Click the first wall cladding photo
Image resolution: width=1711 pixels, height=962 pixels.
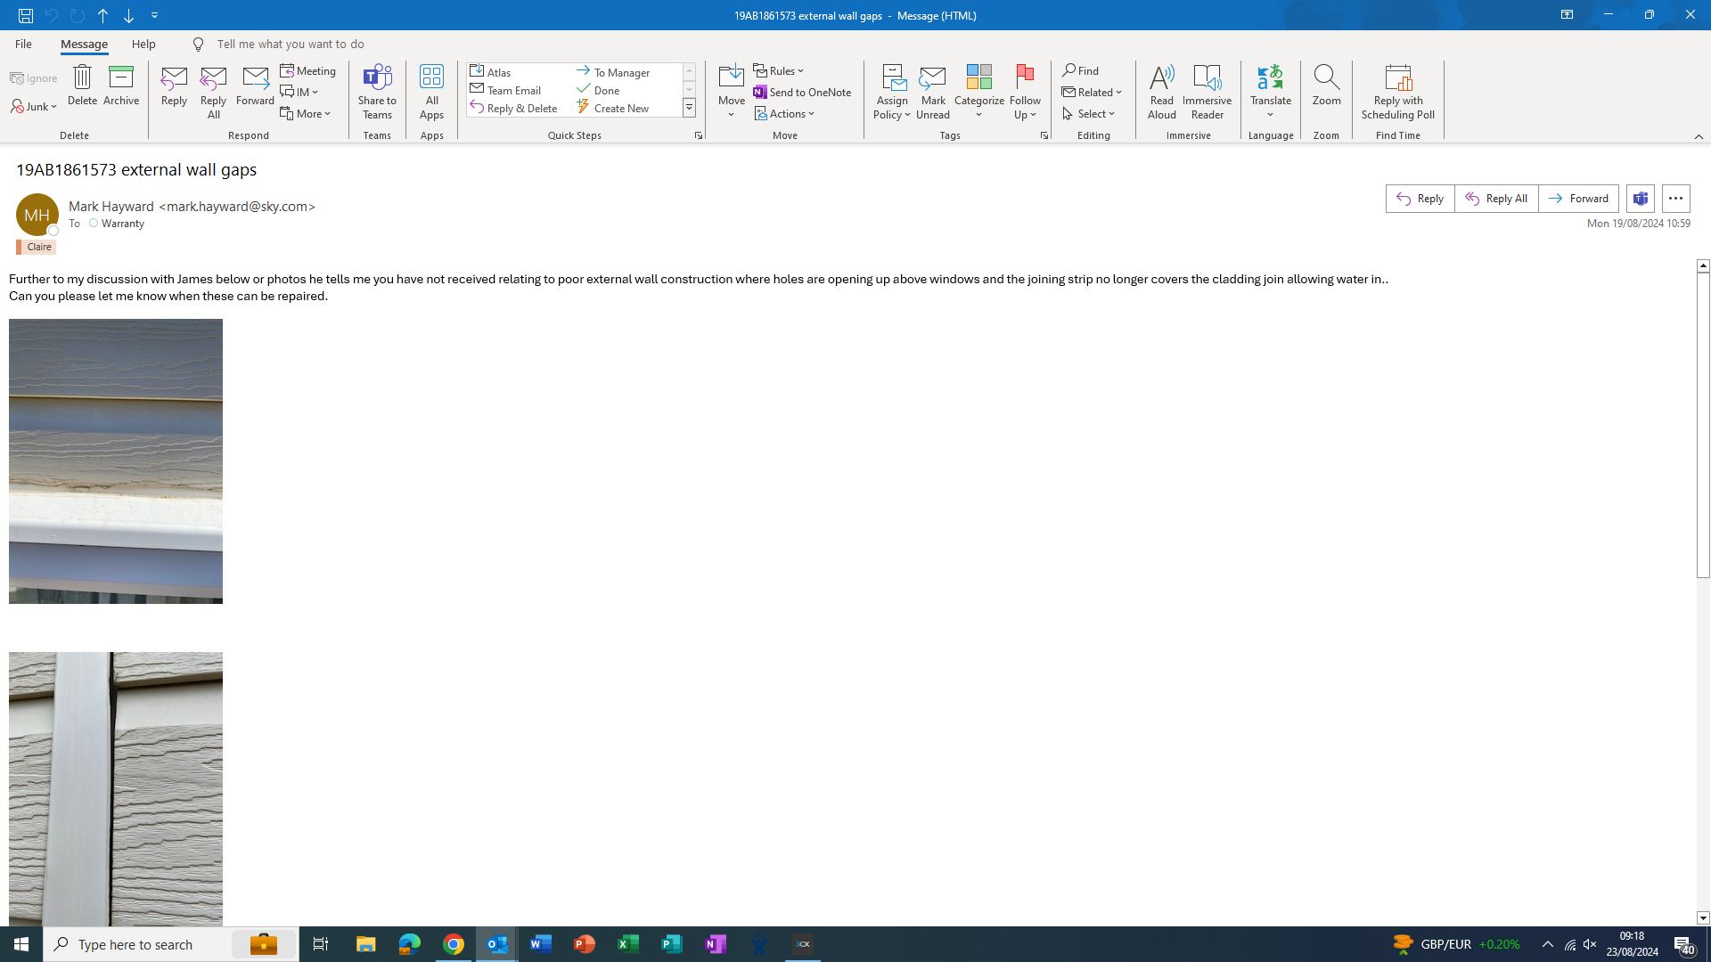tap(116, 461)
